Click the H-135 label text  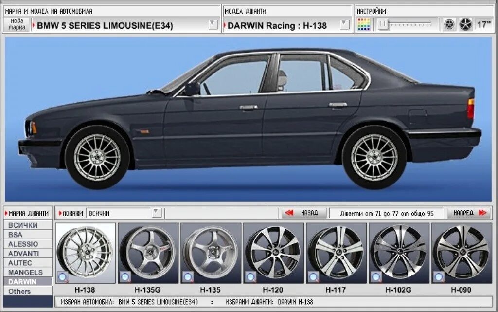(210, 290)
